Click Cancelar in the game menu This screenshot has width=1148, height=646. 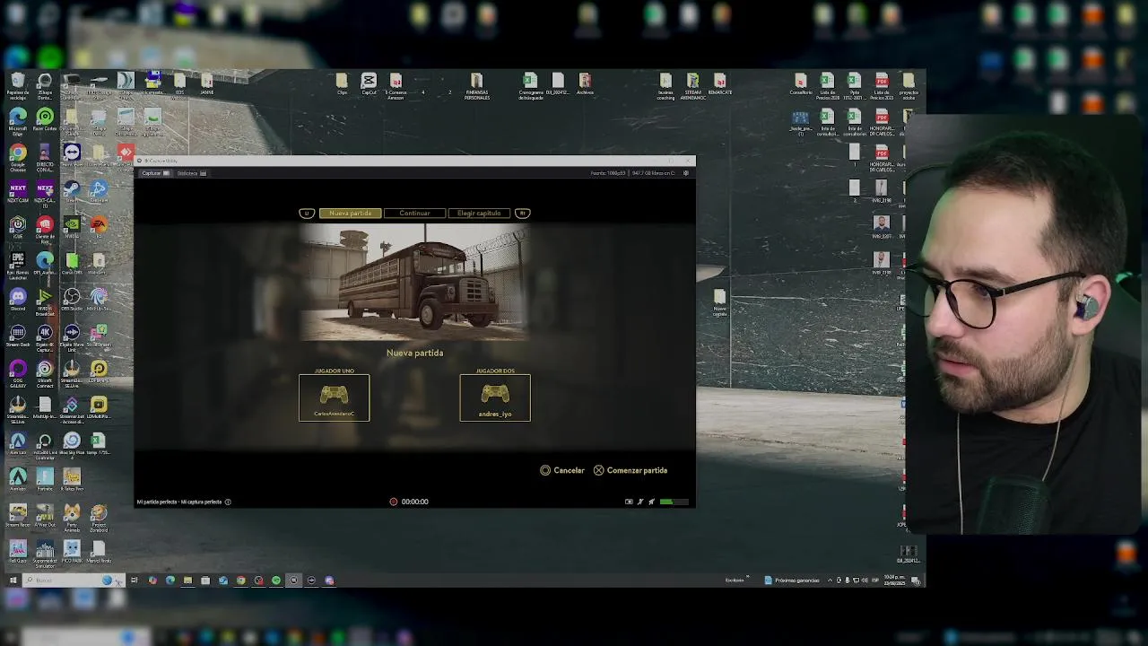[x=562, y=470]
